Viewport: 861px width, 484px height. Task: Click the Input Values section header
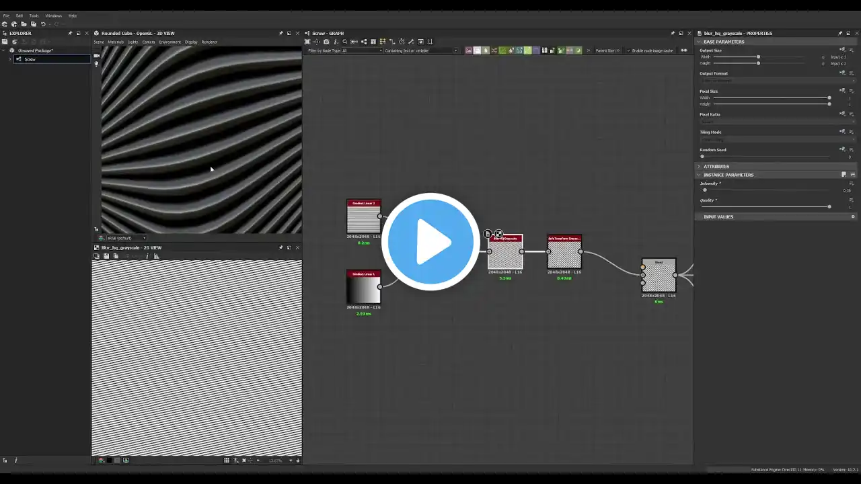pos(777,216)
